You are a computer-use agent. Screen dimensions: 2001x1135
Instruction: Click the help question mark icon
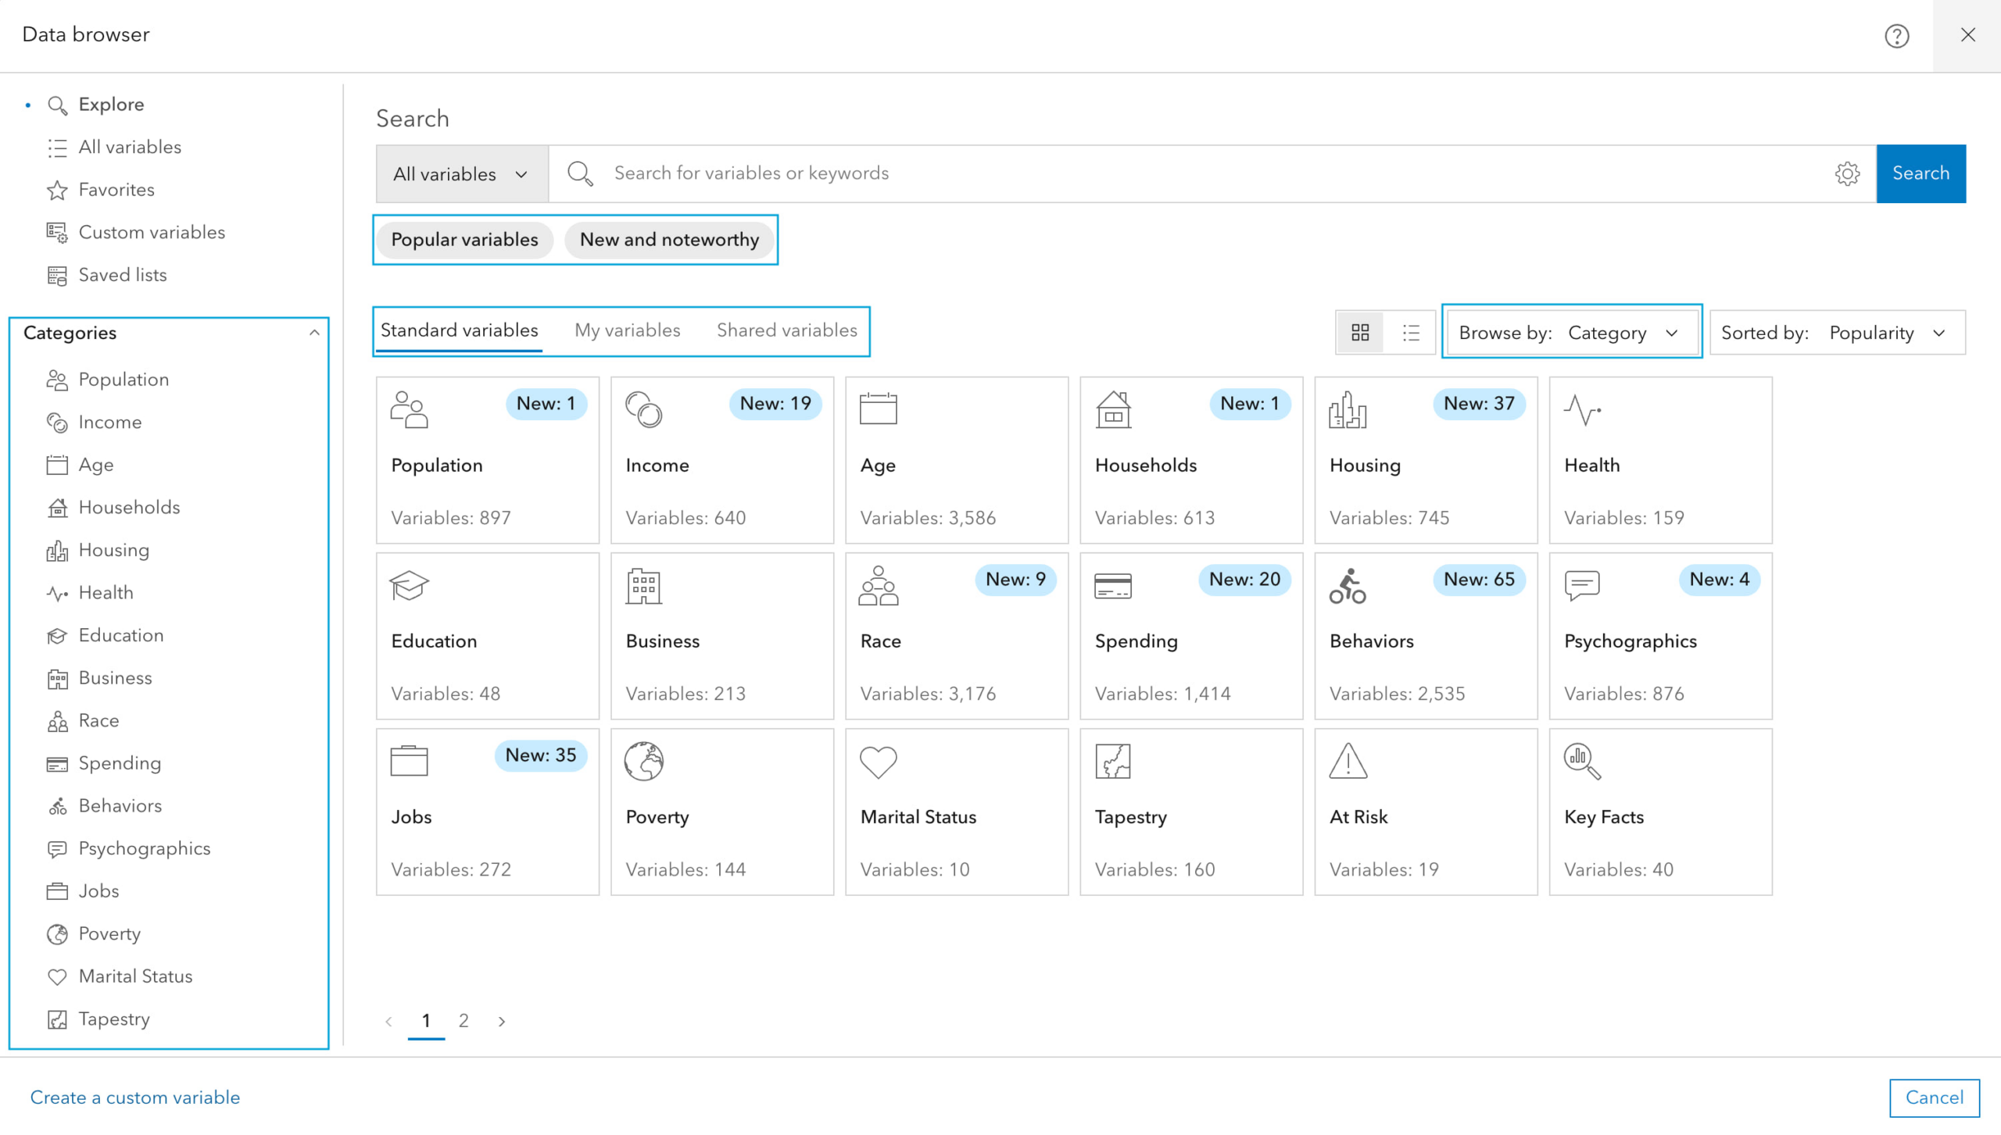click(1896, 35)
